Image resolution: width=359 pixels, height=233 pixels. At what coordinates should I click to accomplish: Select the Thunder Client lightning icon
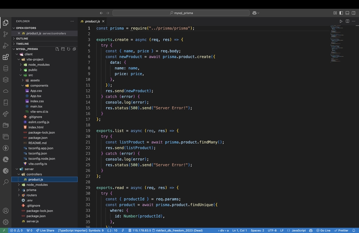point(5,147)
